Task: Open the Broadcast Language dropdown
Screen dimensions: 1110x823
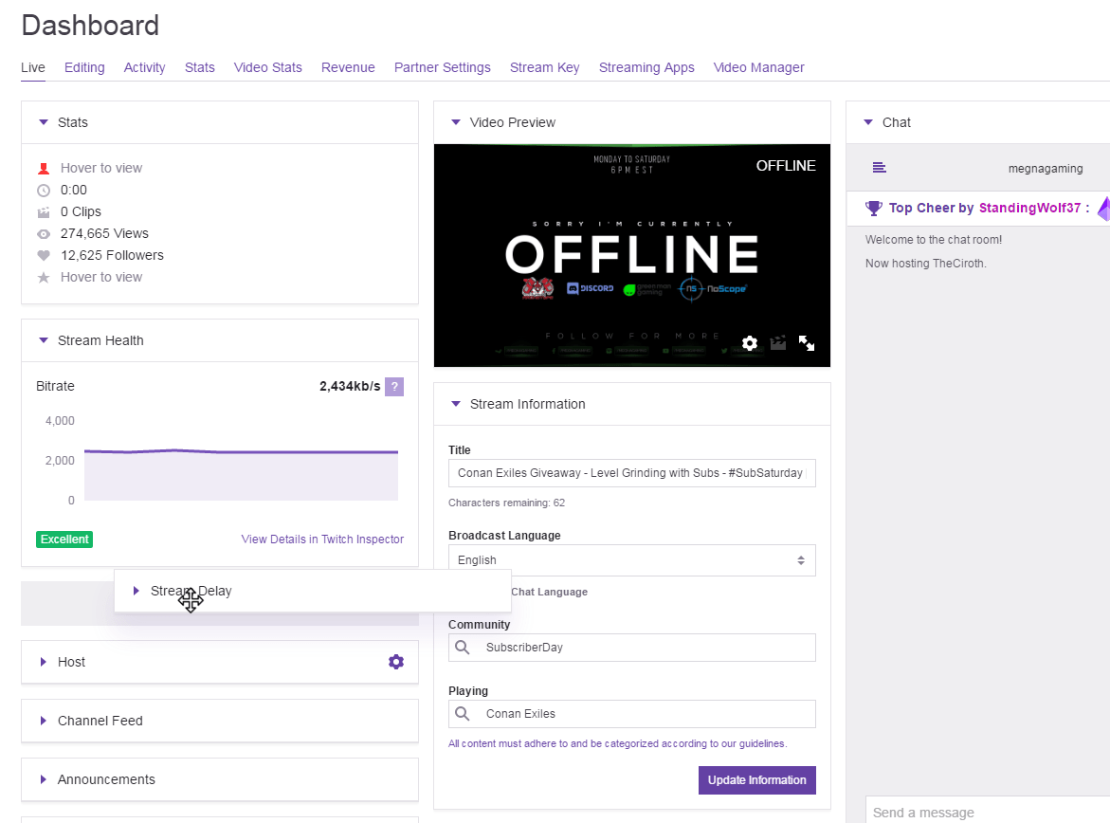Action: coord(631,559)
